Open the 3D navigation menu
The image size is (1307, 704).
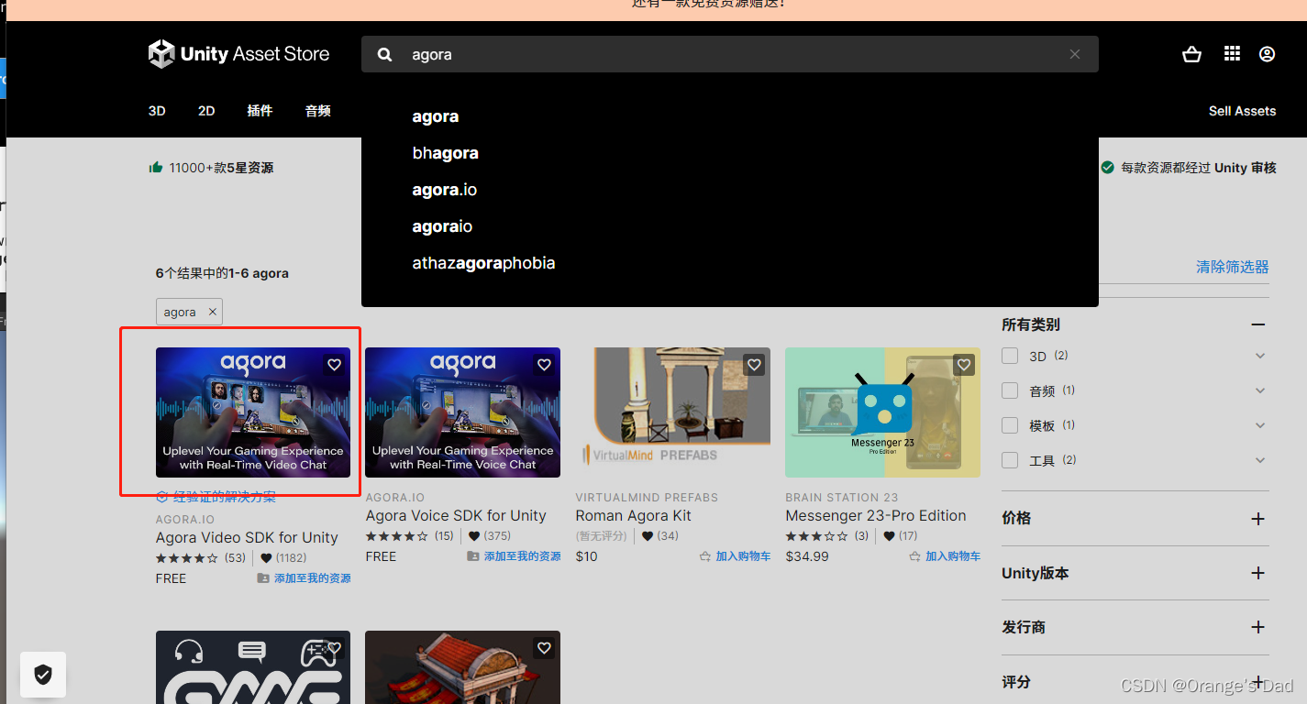pos(157,111)
